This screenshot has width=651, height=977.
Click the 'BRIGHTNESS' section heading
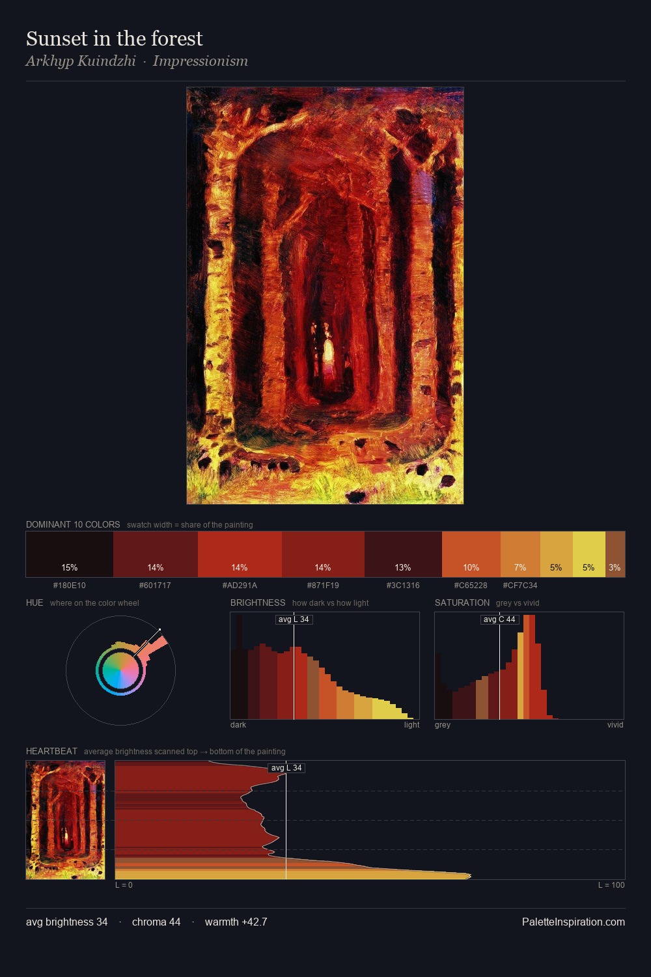(x=258, y=602)
